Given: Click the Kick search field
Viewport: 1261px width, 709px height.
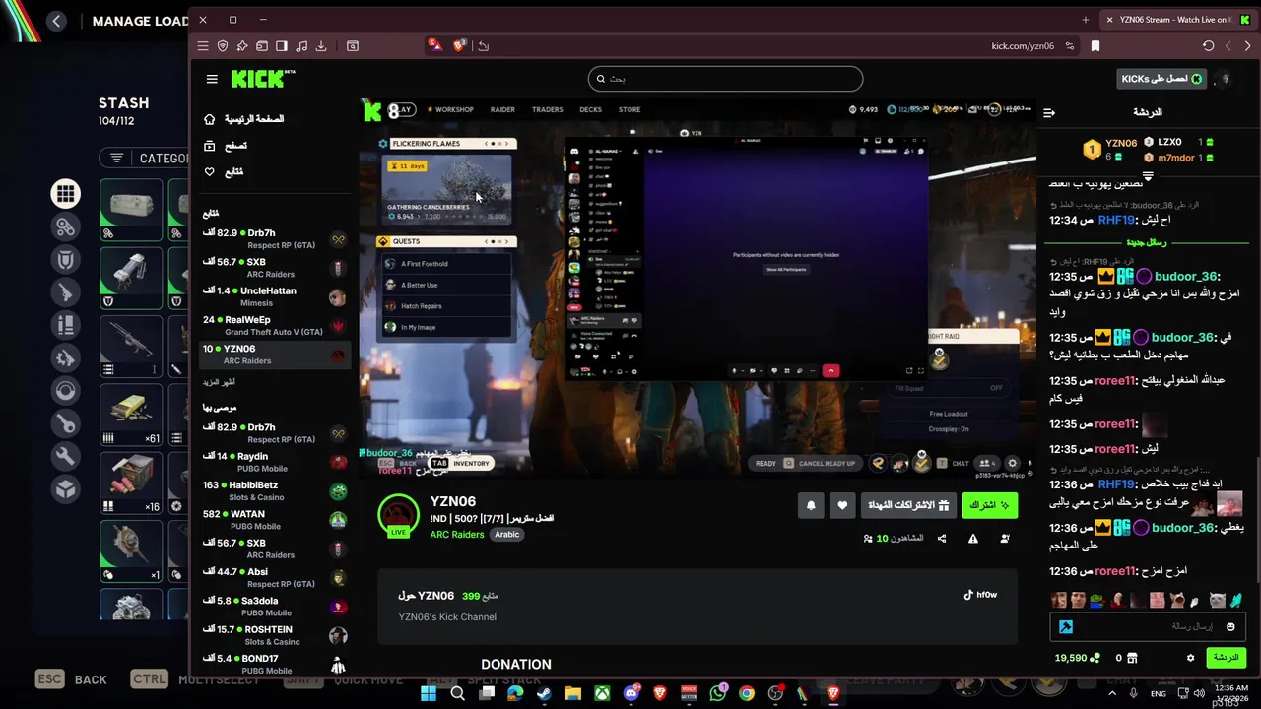Looking at the screenshot, I should tap(725, 79).
